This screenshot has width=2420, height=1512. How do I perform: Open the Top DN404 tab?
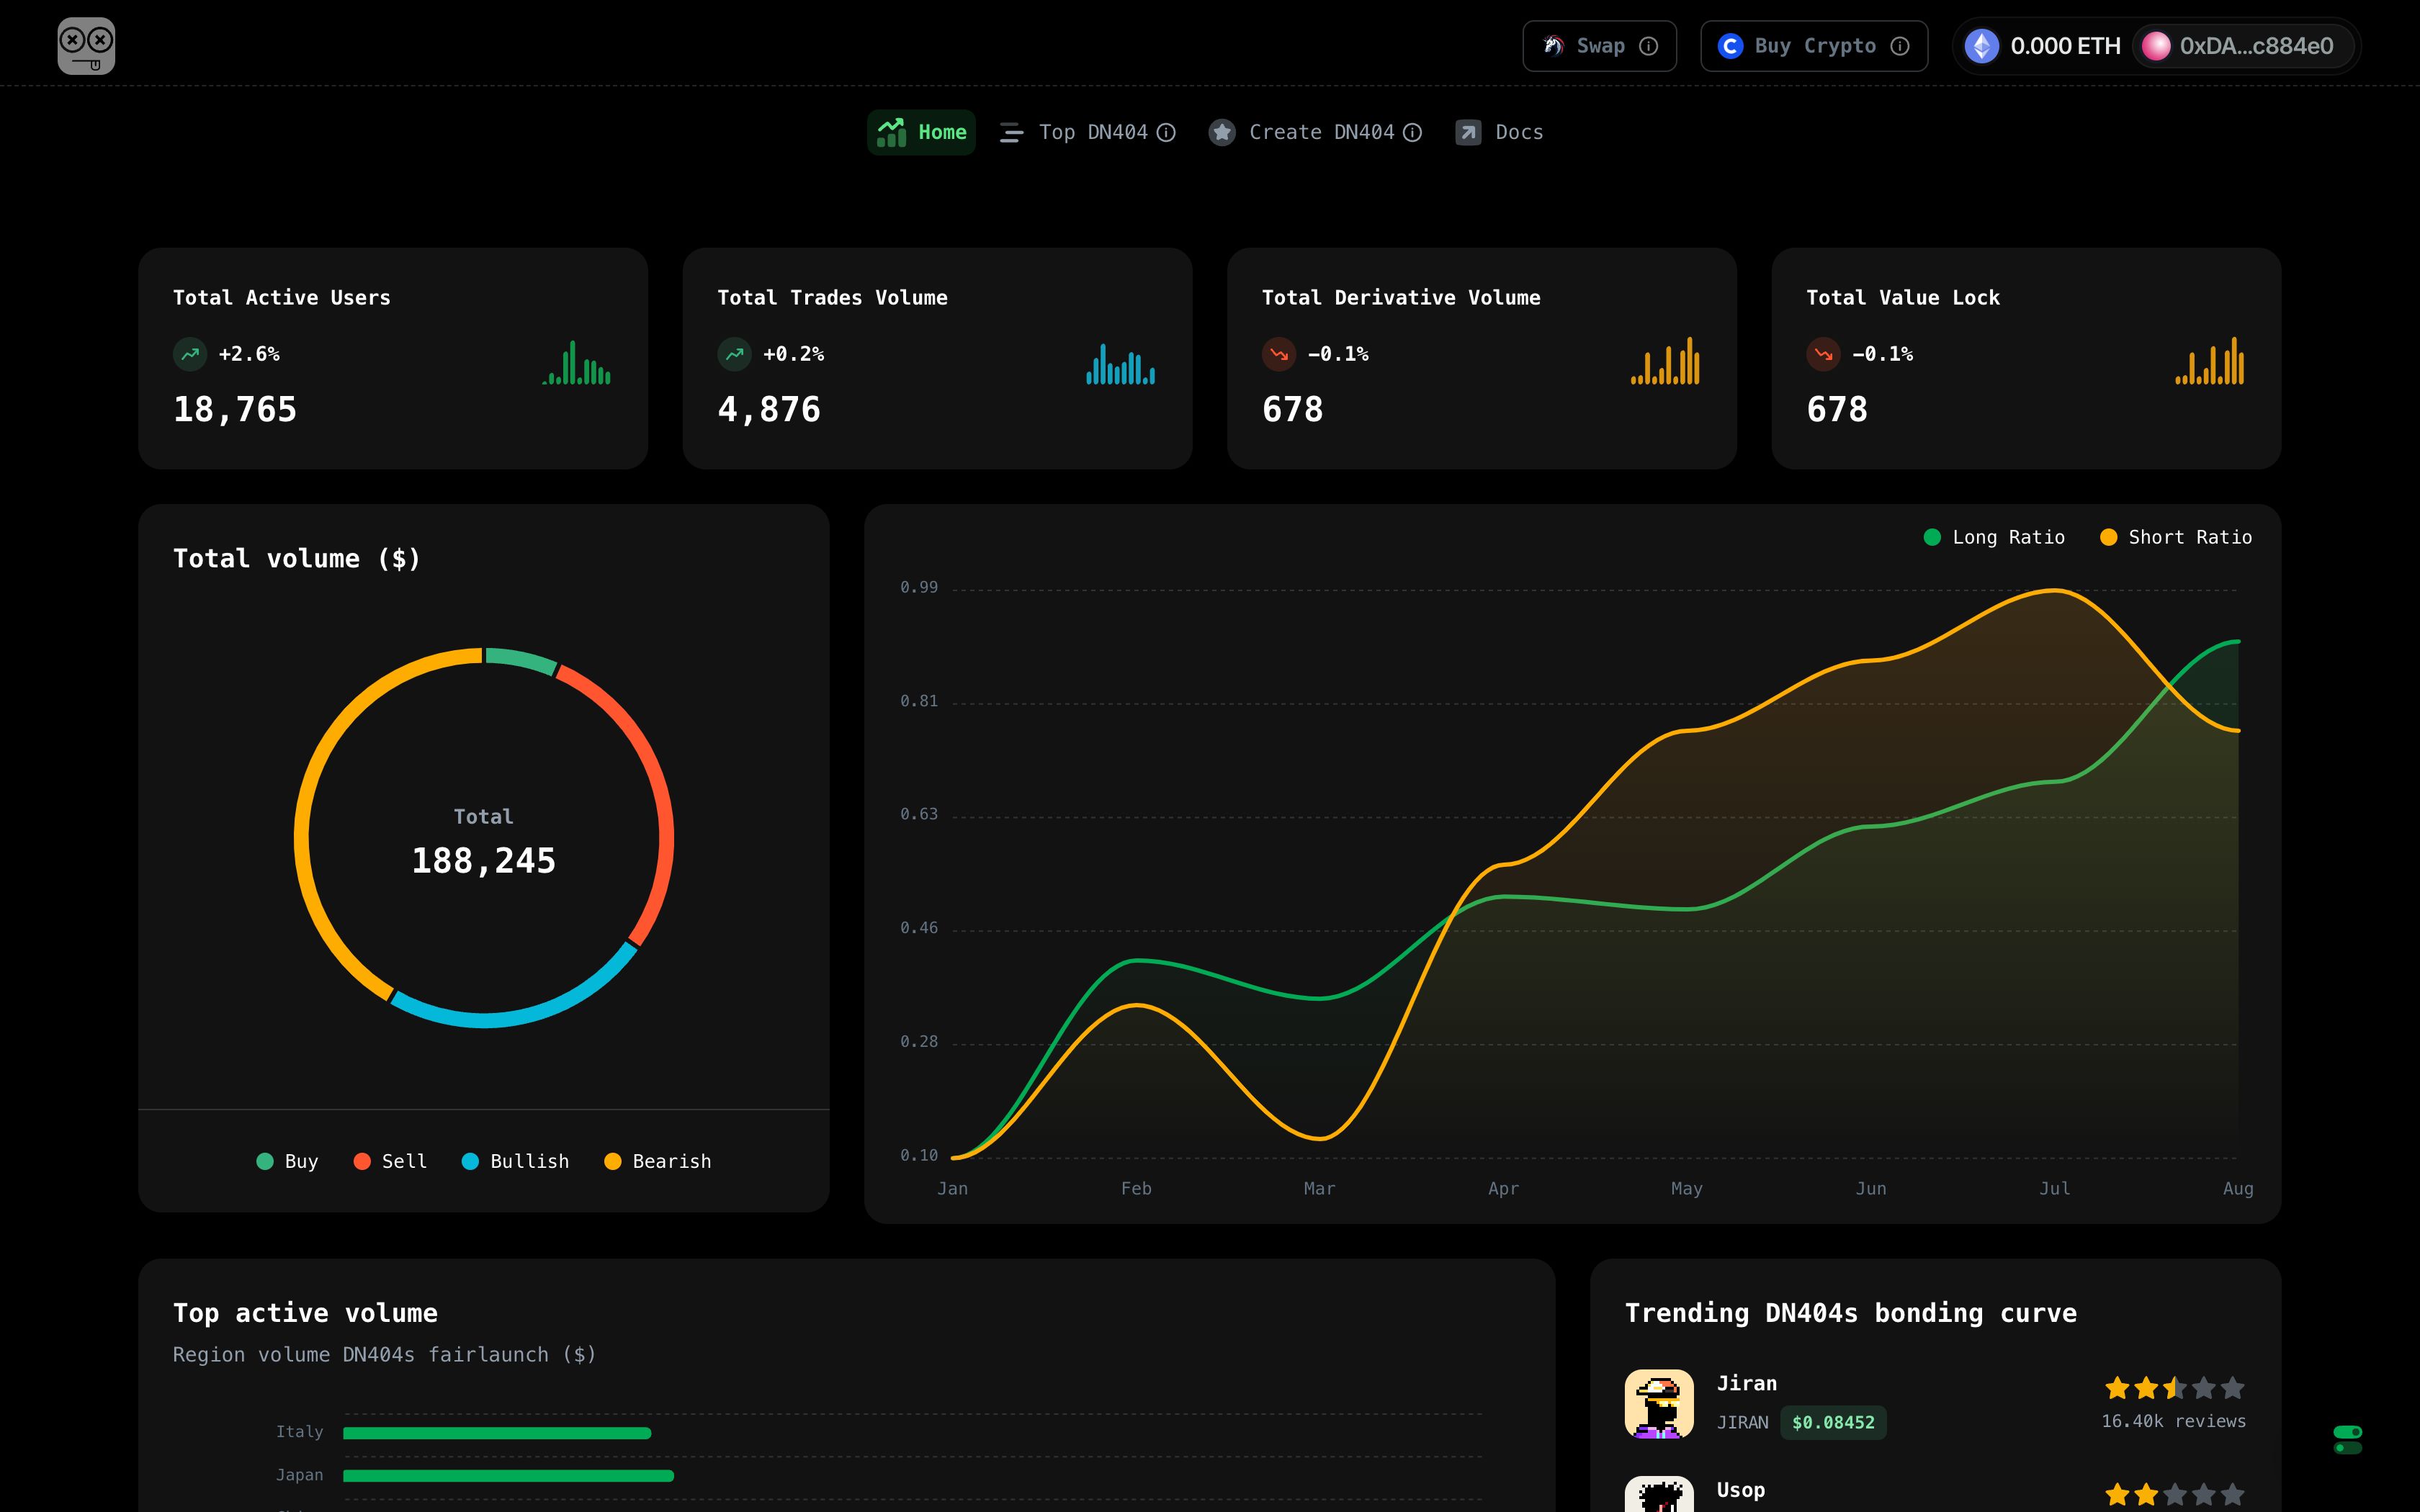tap(1087, 132)
